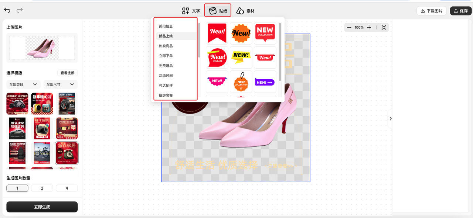Click the undo arrow icon
This screenshot has width=473, height=218.
(7, 10)
